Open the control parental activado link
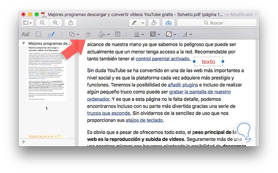The image size is (278, 173). point(163,59)
